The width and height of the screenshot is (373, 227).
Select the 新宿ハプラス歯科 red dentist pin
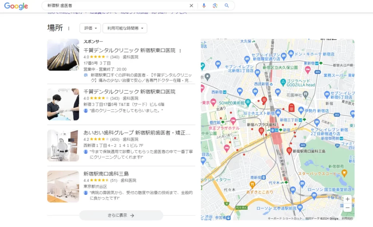point(261,131)
